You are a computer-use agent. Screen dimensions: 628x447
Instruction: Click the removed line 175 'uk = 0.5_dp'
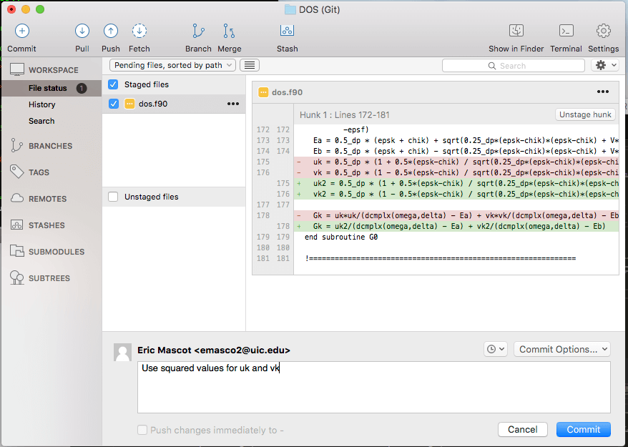(456, 162)
